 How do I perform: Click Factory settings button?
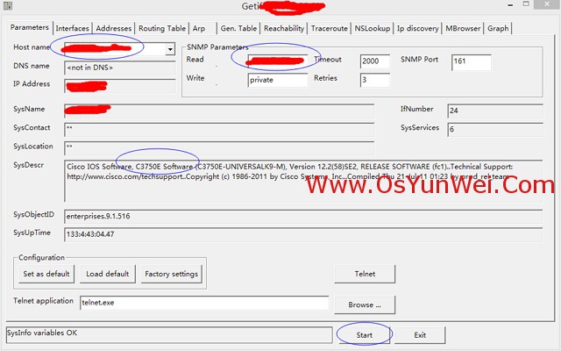point(172,274)
